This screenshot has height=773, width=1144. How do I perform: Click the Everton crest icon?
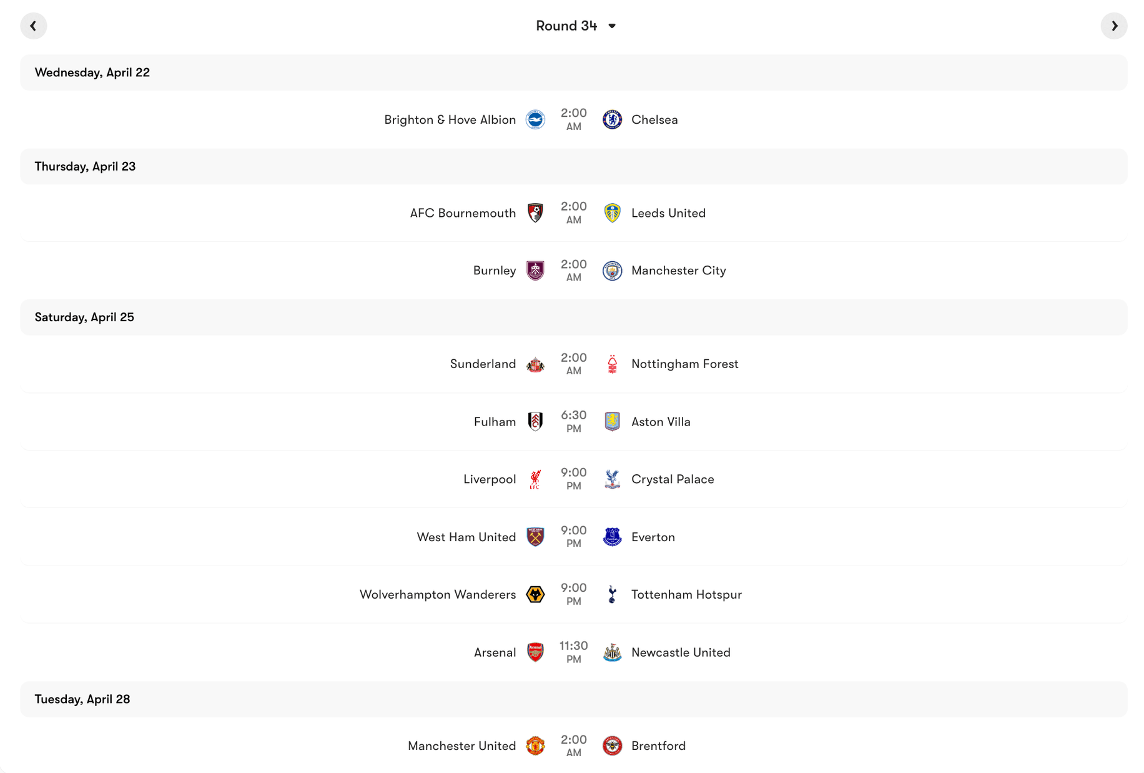pyautogui.click(x=613, y=537)
